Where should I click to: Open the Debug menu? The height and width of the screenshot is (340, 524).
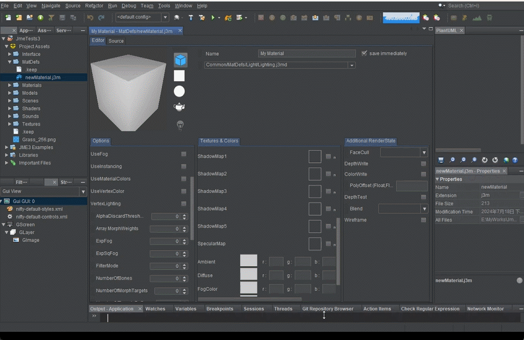tap(129, 6)
